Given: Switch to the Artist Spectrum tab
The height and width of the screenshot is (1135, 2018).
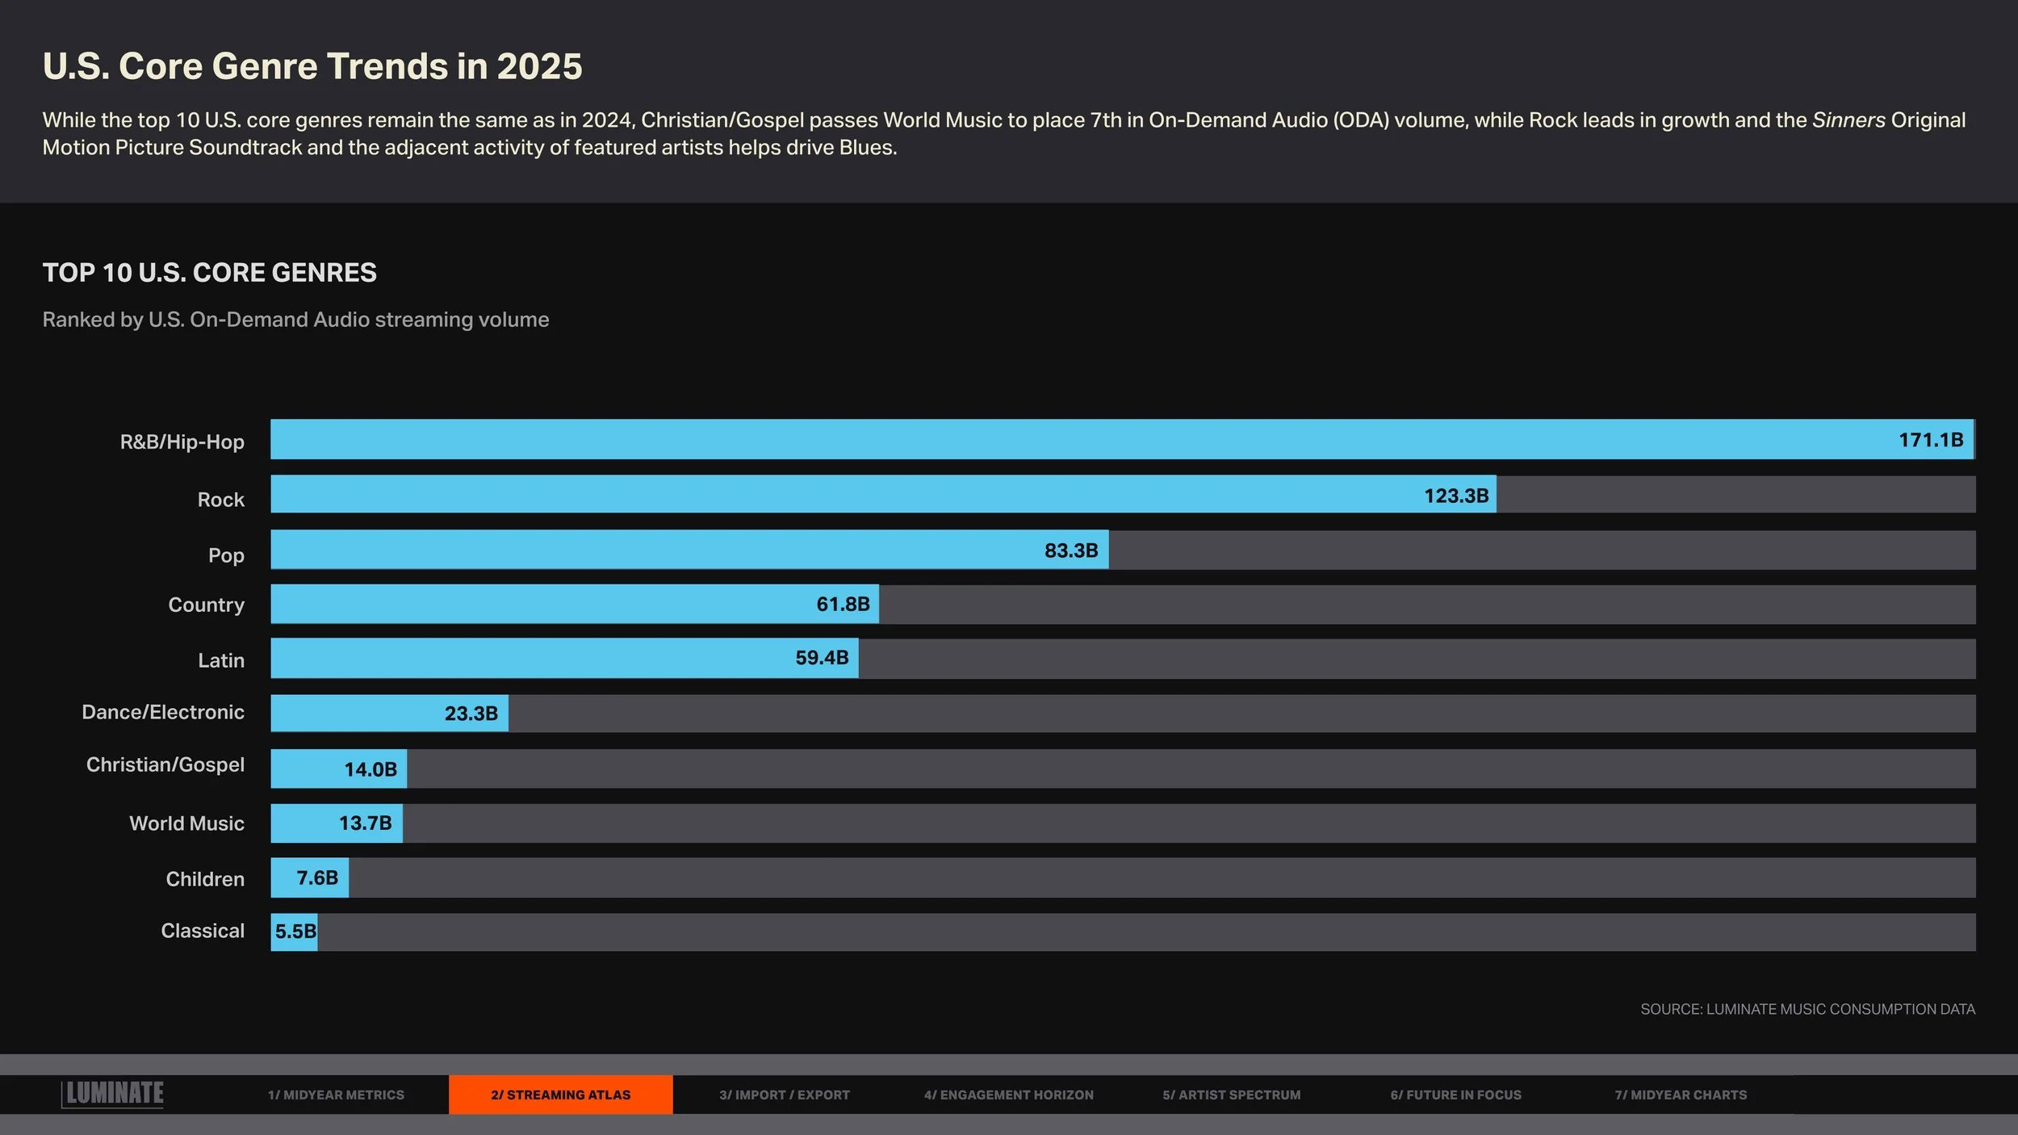Looking at the screenshot, I should click(1231, 1095).
